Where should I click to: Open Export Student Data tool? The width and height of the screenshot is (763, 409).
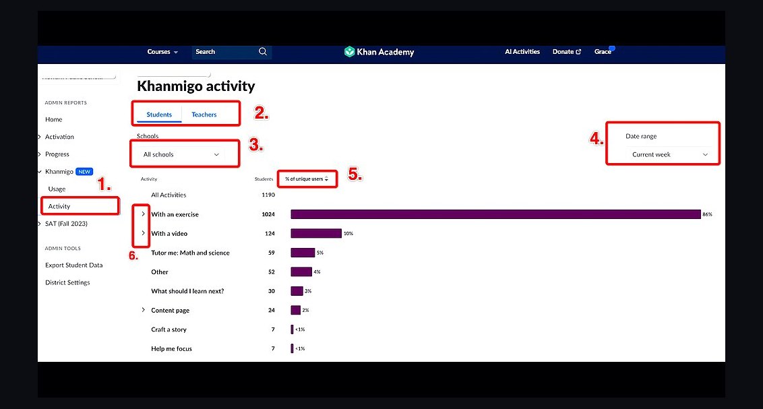pyautogui.click(x=74, y=265)
